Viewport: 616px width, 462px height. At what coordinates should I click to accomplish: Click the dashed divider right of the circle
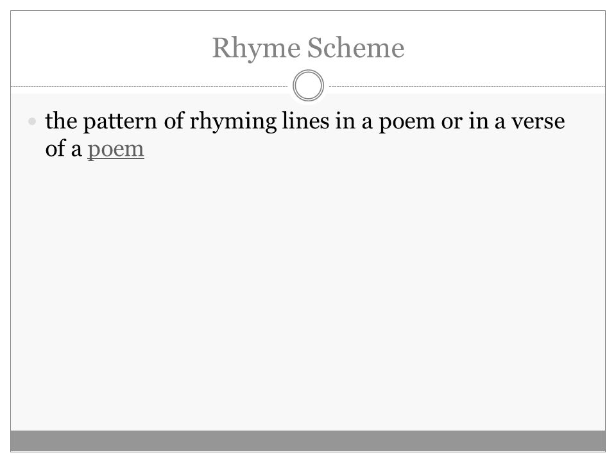pos(467,86)
